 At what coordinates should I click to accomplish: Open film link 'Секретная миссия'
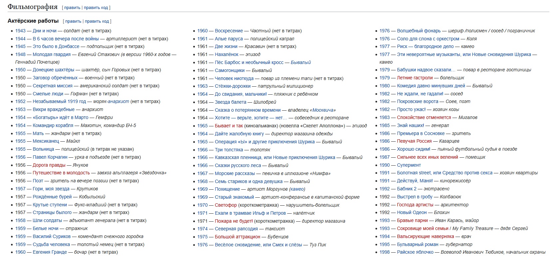tap(53, 86)
